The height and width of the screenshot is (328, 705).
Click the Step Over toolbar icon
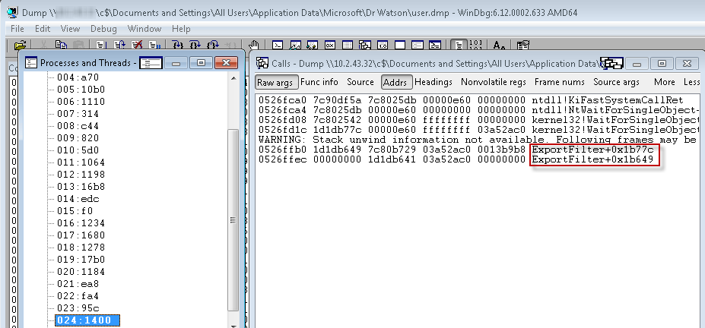(195, 46)
